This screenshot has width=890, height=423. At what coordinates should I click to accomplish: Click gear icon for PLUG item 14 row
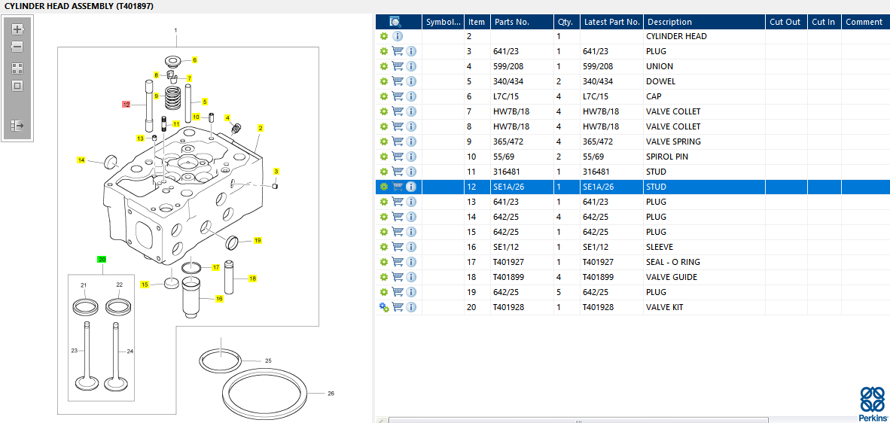coord(384,217)
